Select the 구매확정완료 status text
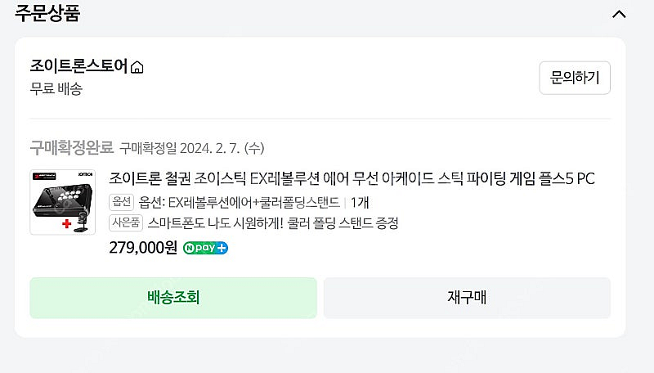The width and height of the screenshot is (654, 373). click(71, 148)
